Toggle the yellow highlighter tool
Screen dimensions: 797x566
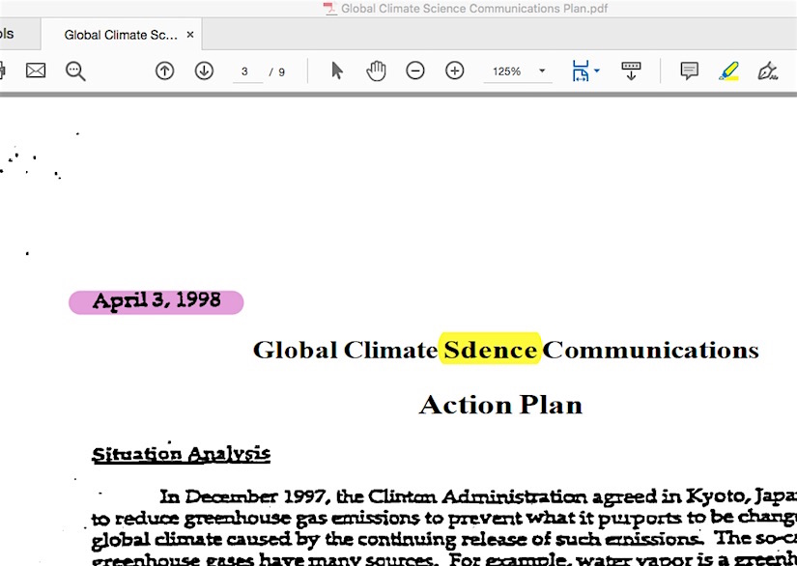728,71
